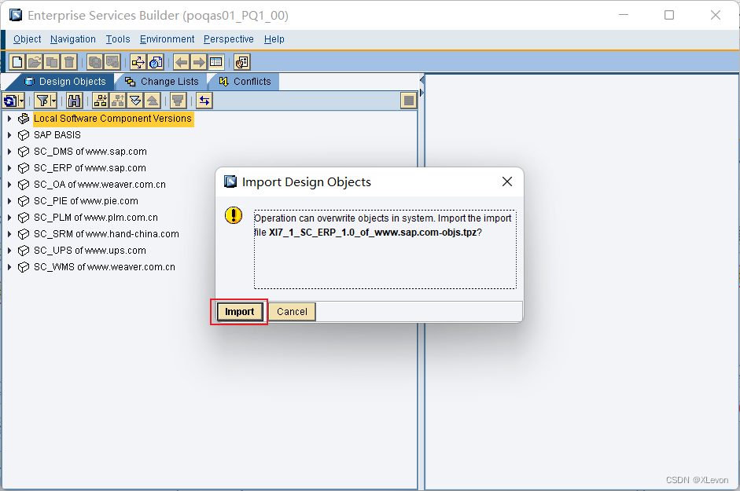Click the Forward right-arrow toolbar icon
Screen dimensions: 740x491
coord(199,62)
